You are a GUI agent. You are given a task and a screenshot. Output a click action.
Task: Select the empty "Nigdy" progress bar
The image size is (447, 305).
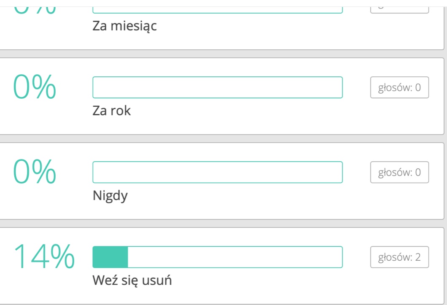217,172
